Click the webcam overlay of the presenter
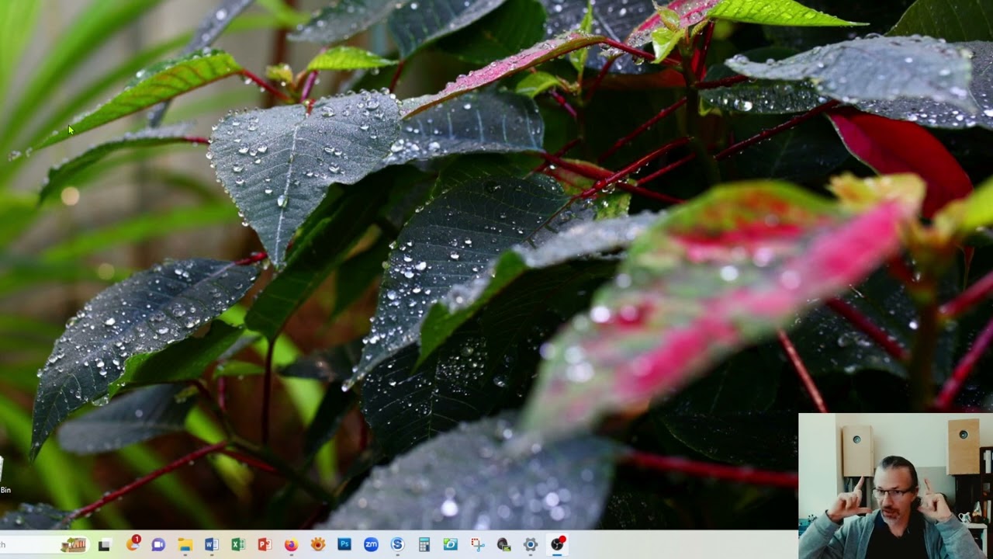The image size is (993, 559). tap(895, 486)
